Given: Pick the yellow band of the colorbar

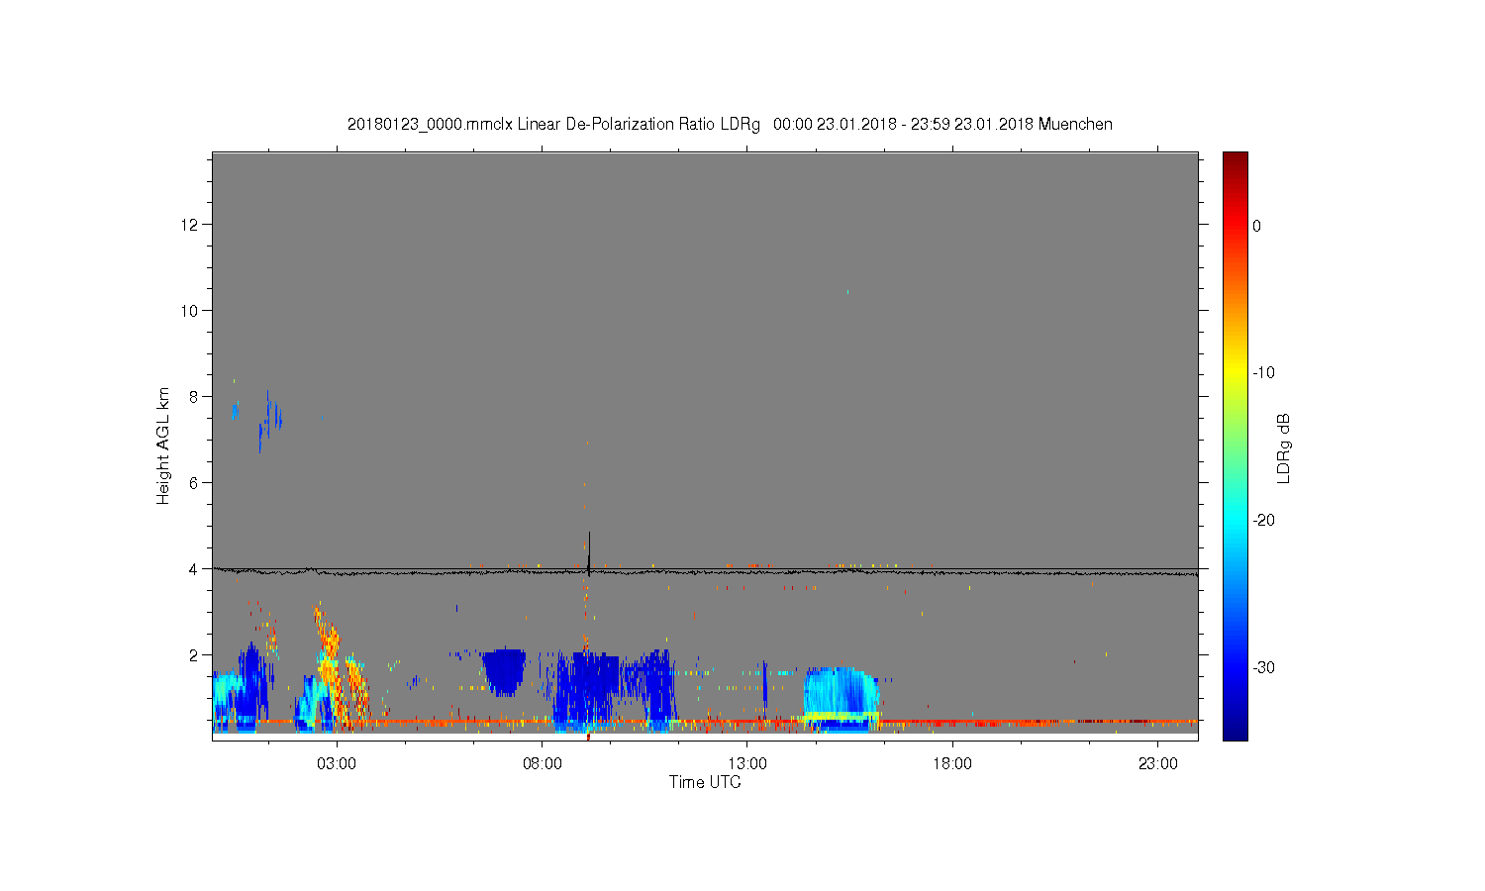Looking at the screenshot, I should point(1236,373).
